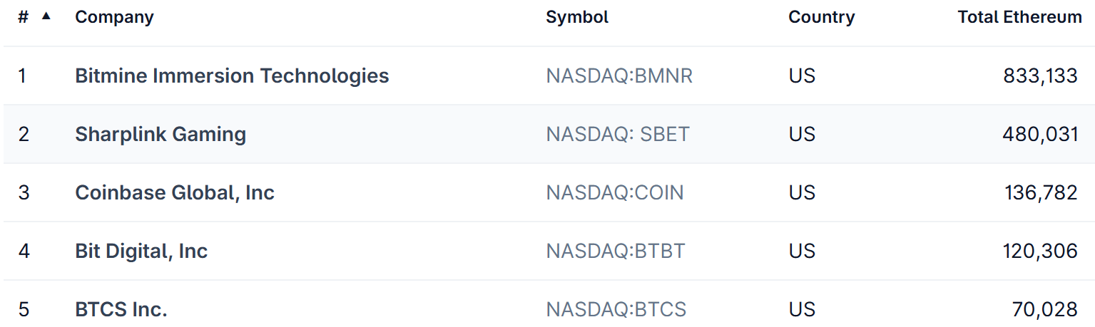The height and width of the screenshot is (327, 1095).
Task: Select the 833,133 Ethereum holdings value
Action: 1040,76
